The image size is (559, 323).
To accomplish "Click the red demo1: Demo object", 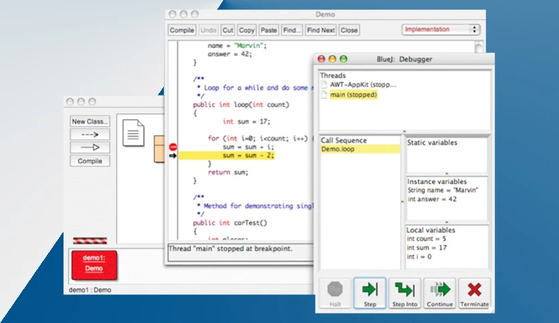I will [94, 265].
